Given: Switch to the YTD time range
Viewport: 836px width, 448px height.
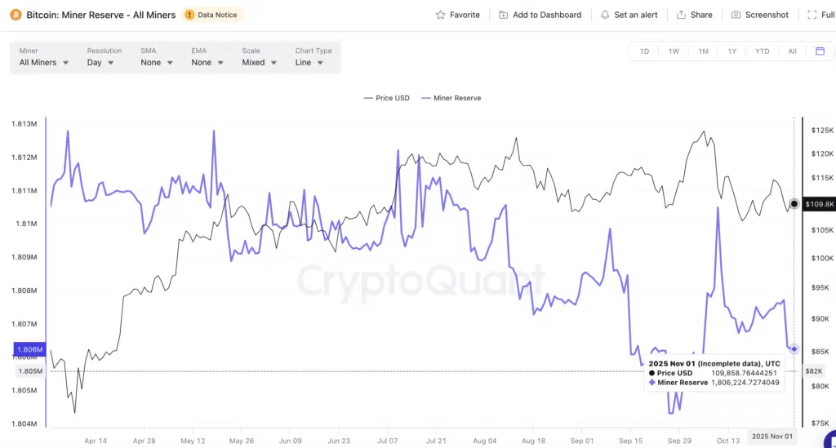Looking at the screenshot, I should 762,51.
